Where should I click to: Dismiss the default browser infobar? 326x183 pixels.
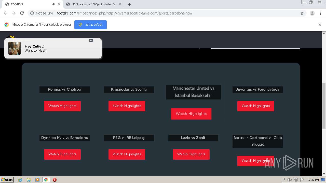pos(320,25)
